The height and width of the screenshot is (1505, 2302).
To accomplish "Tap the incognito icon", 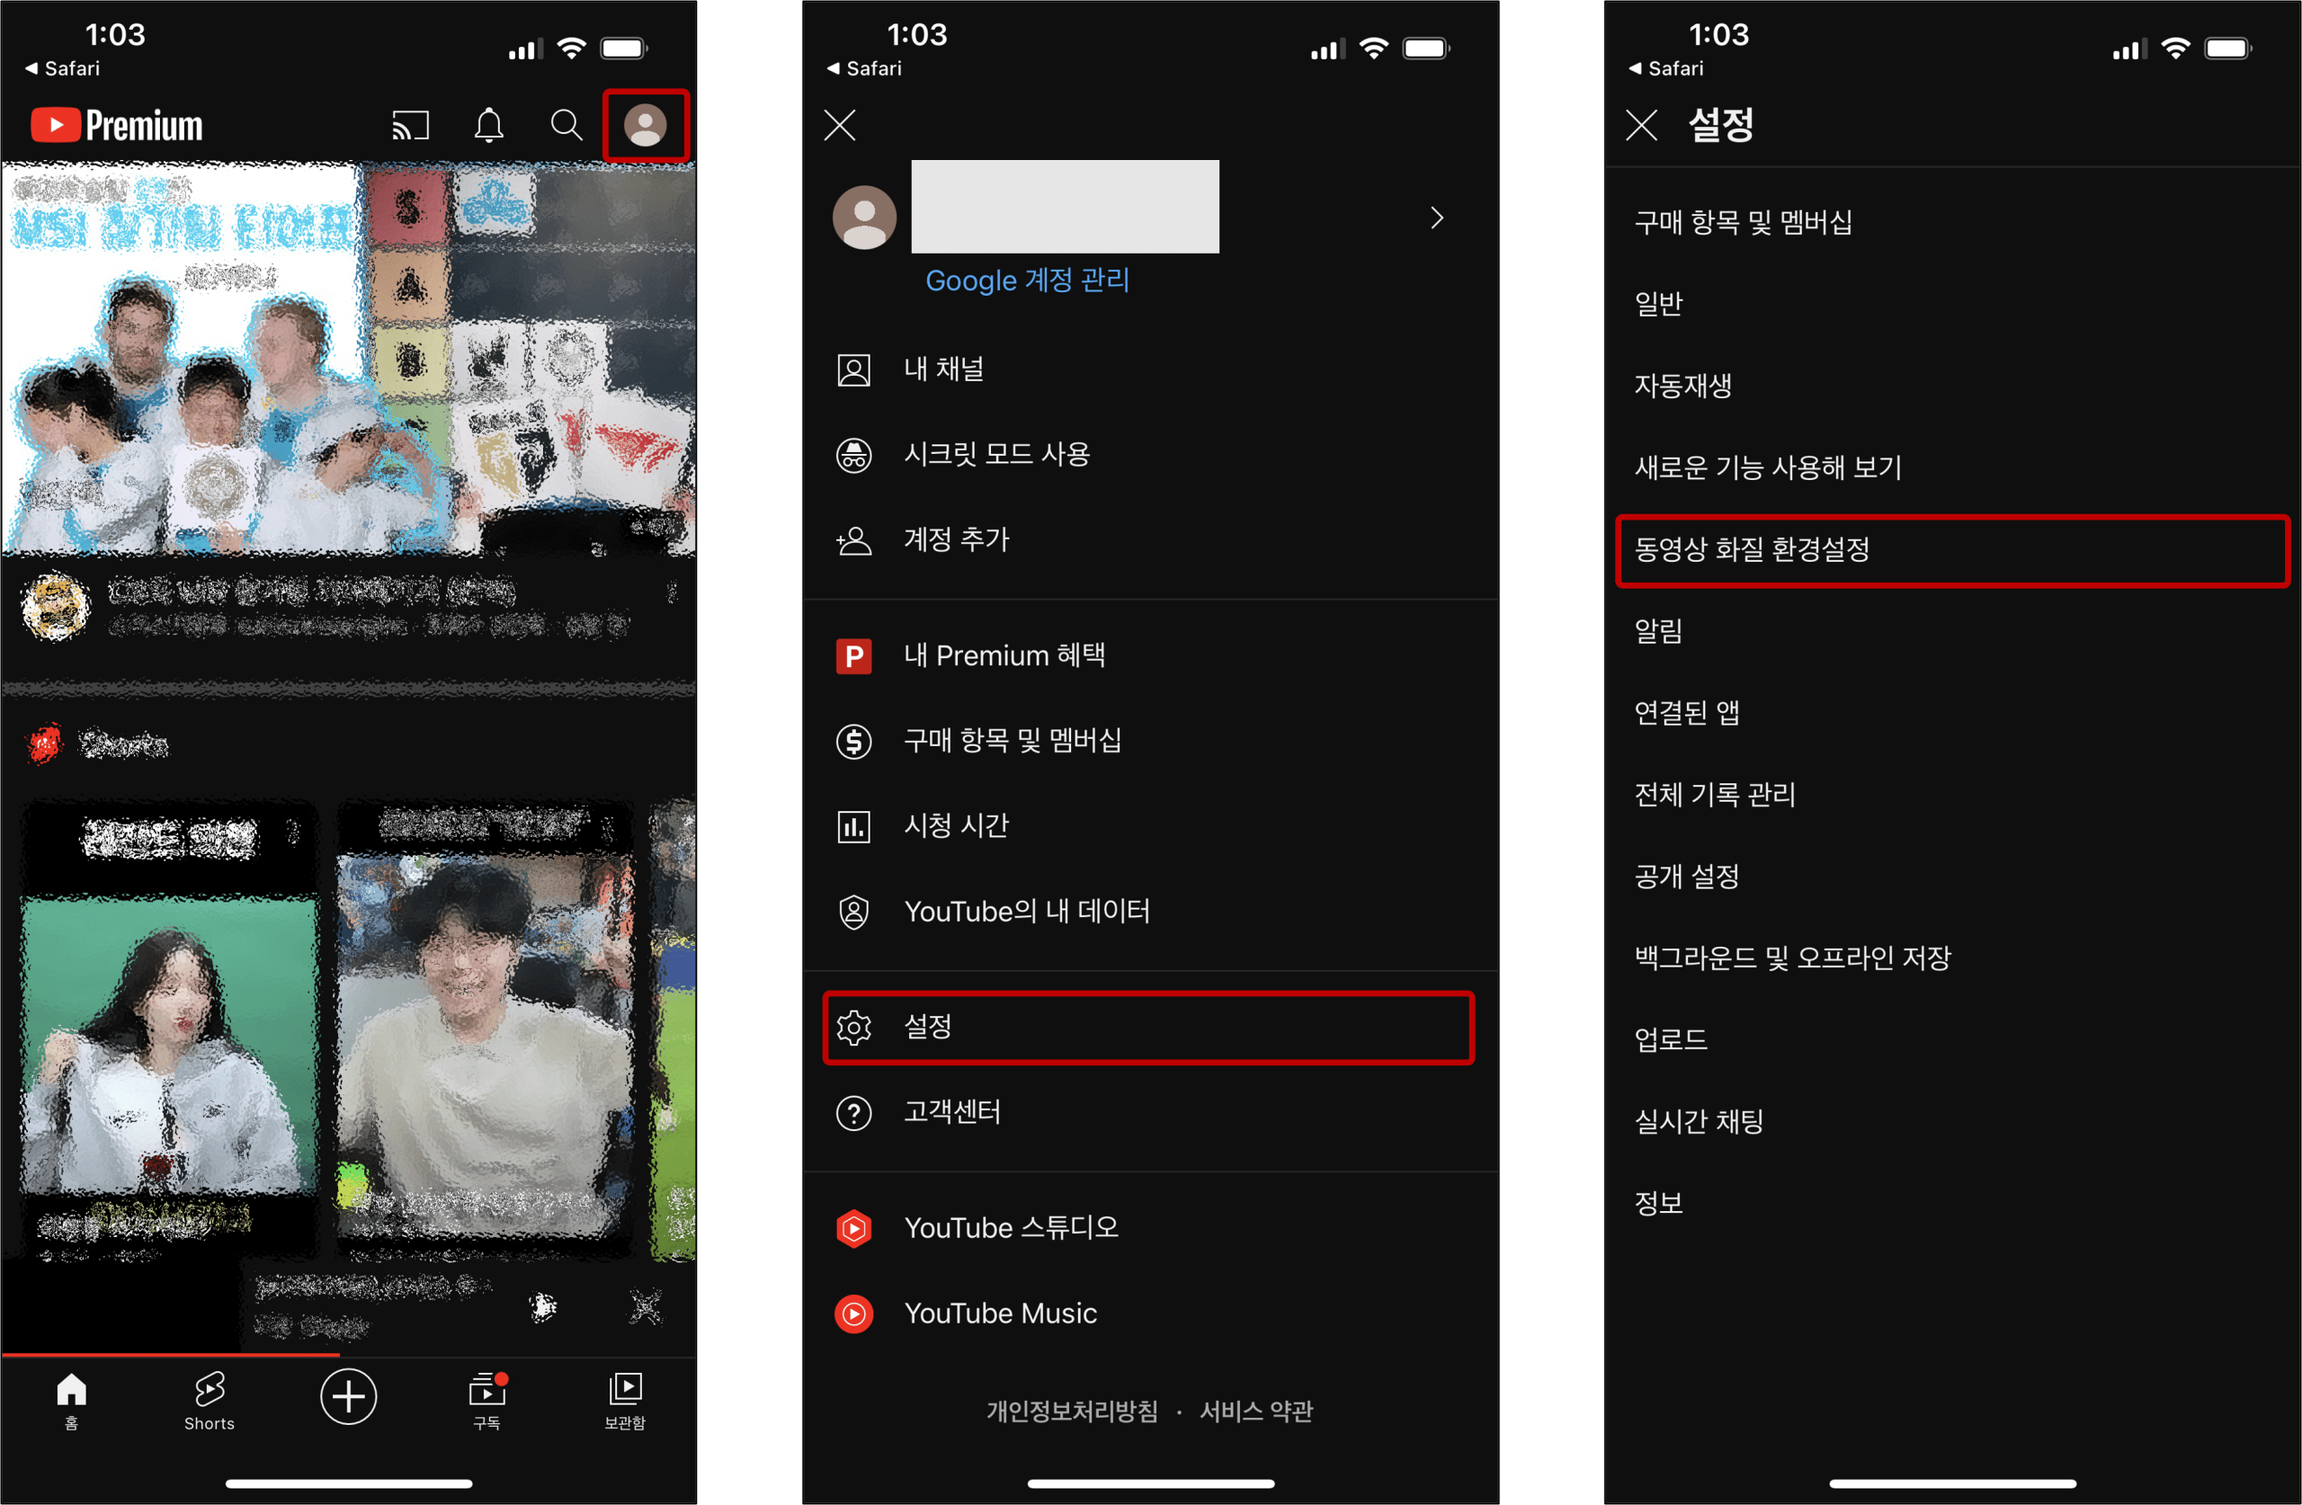I will pyautogui.click(x=853, y=455).
